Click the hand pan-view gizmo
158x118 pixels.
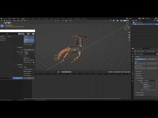click(129, 35)
